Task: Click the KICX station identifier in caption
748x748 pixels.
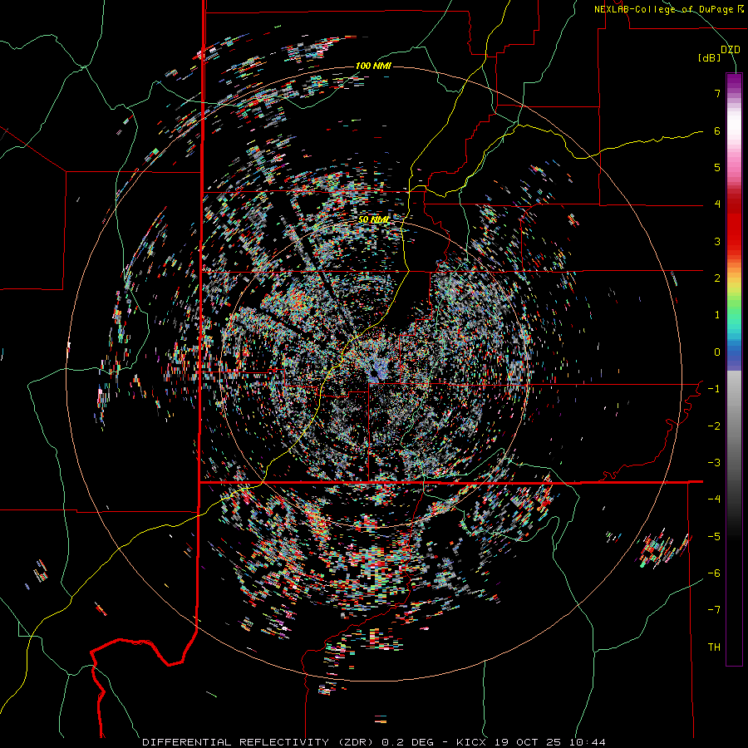Action: [471, 742]
